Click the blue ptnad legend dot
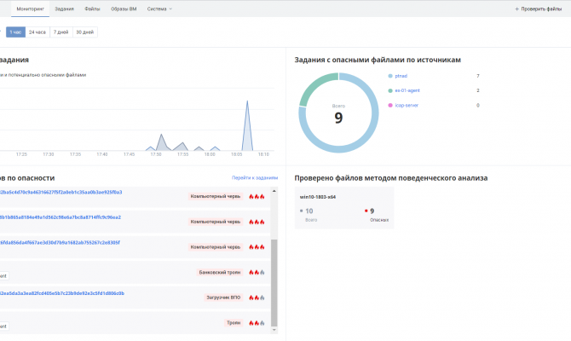Screen dimensions: 571x341 (389, 76)
